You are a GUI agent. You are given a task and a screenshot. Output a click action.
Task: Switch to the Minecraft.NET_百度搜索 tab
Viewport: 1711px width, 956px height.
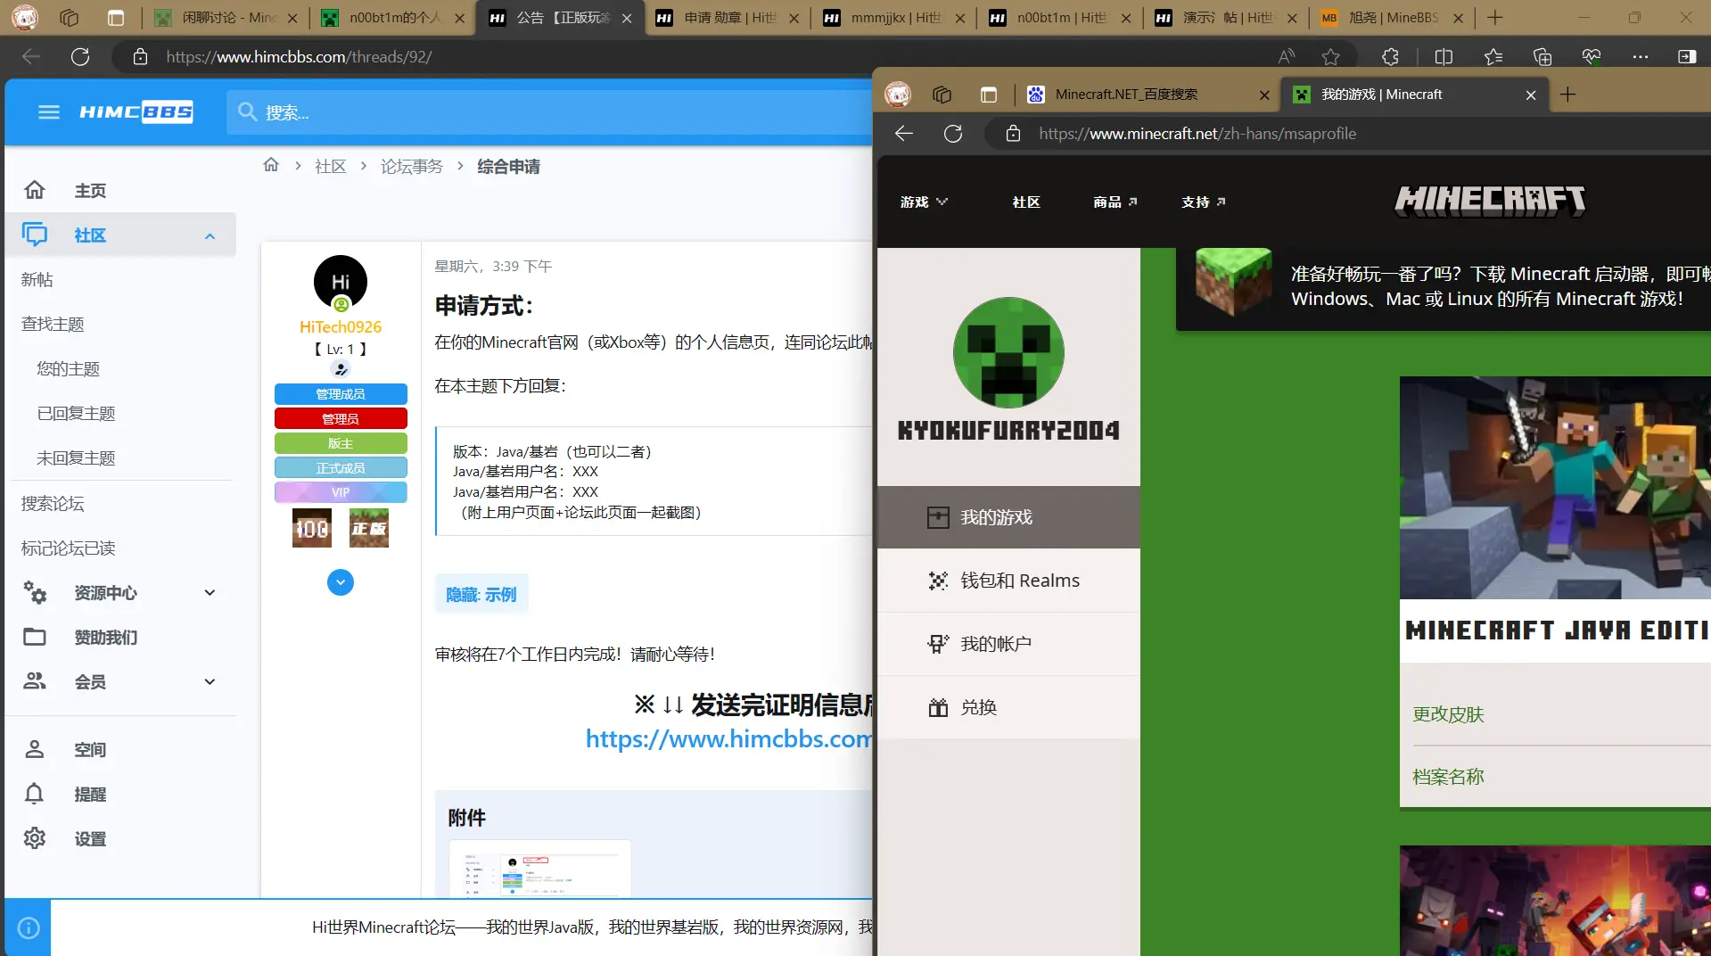[1126, 94]
